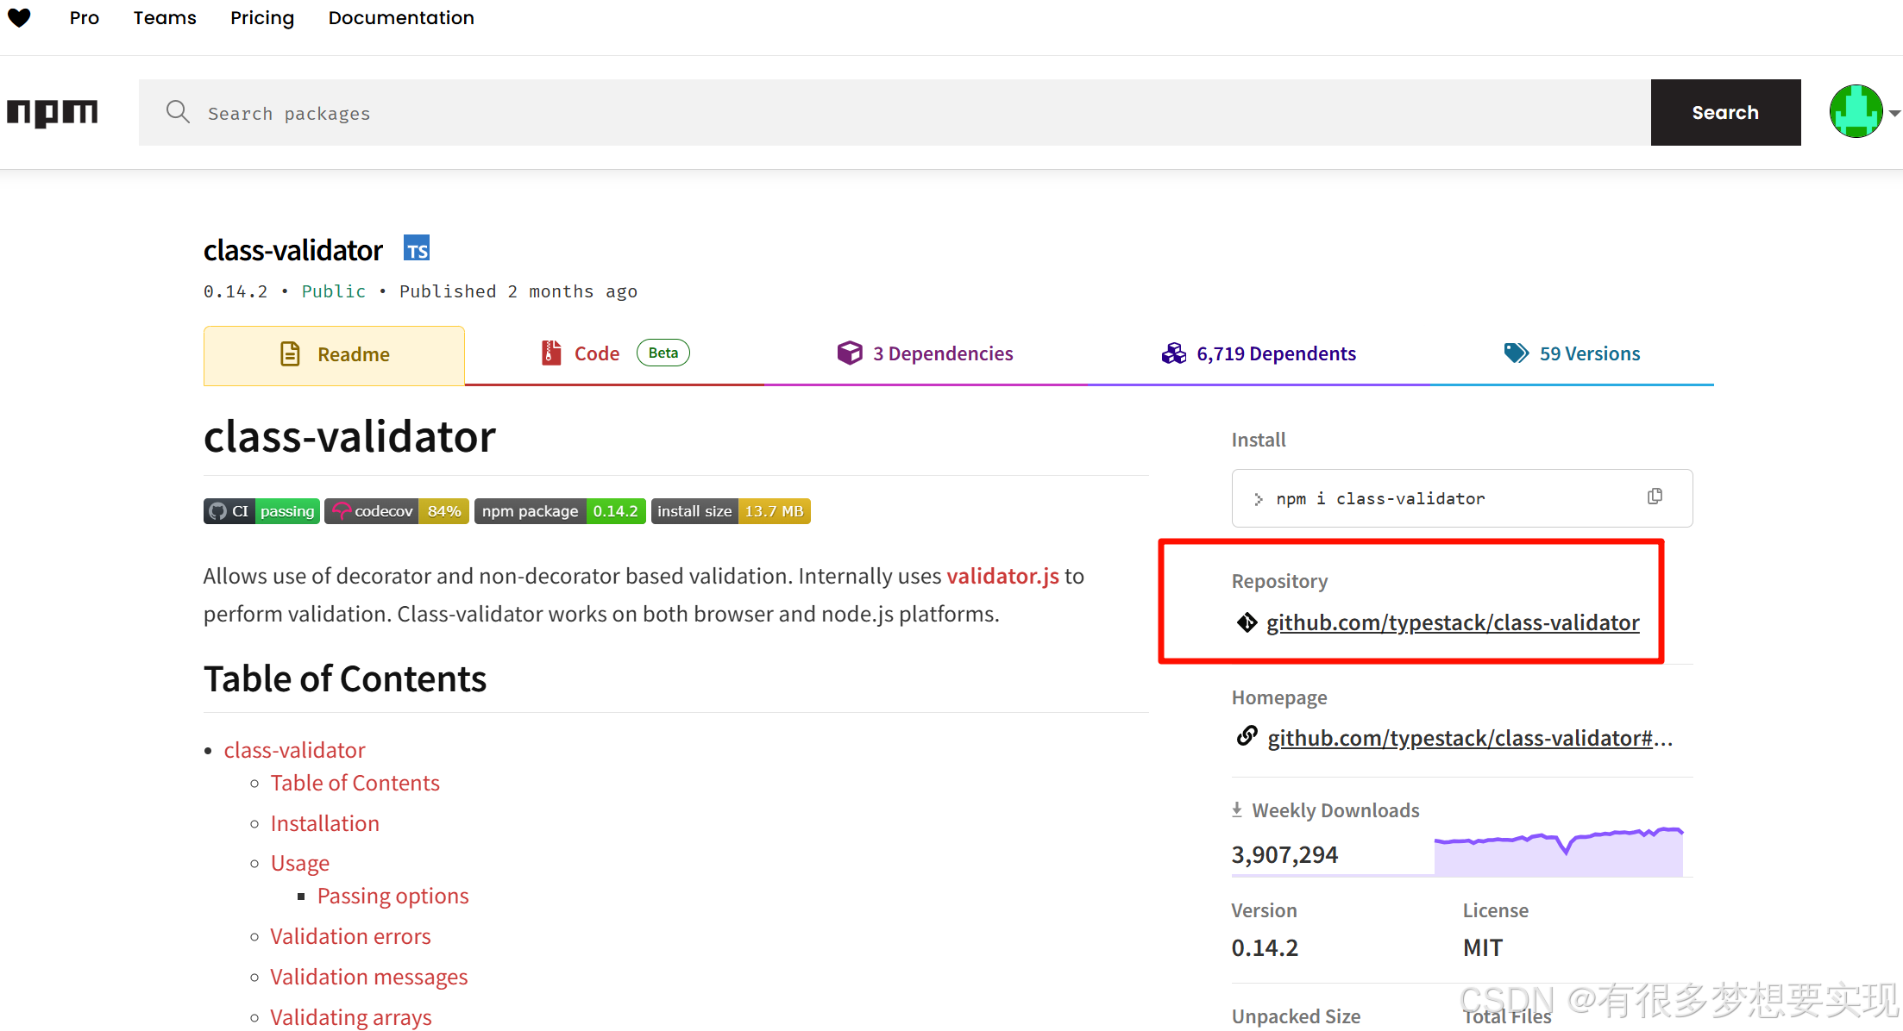Open the Teams menu item
The width and height of the screenshot is (1903, 1031).
point(165,18)
